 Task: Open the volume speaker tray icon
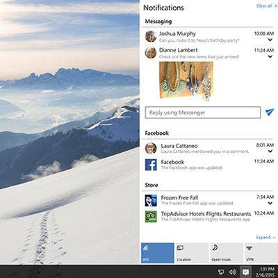[x=233, y=272]
